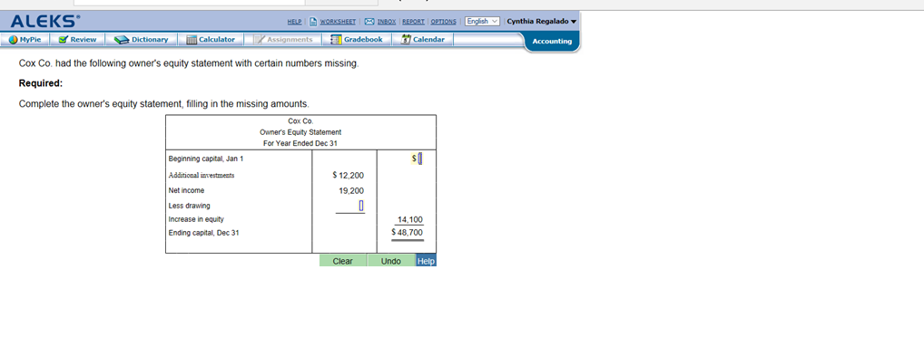
Task: Open Cynthia Regalado user menu
Action: point(542,21)
